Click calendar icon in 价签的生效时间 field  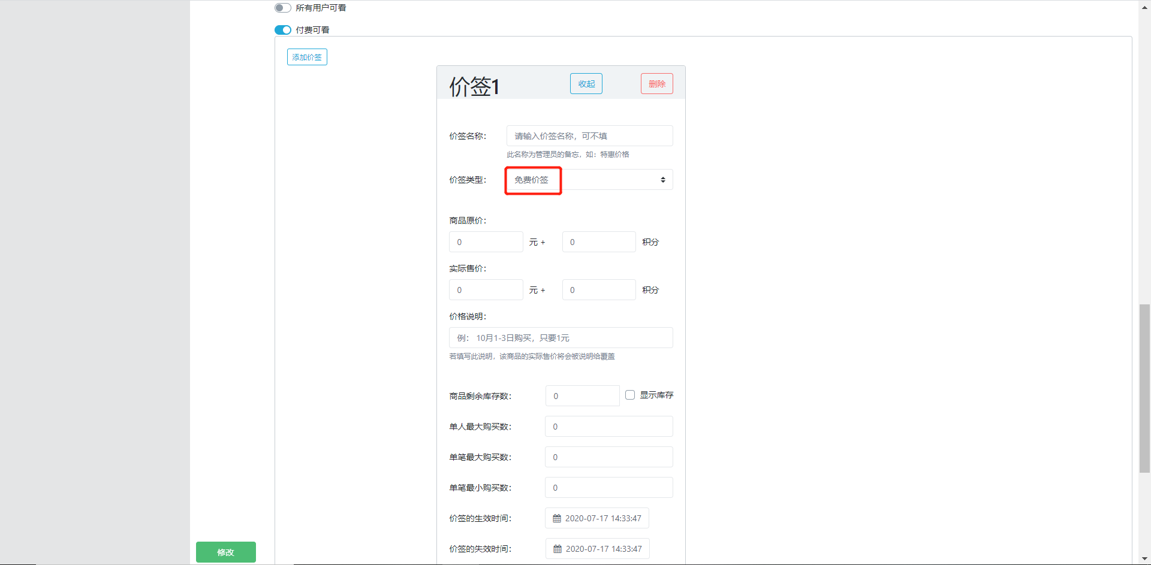pos(557,518)
